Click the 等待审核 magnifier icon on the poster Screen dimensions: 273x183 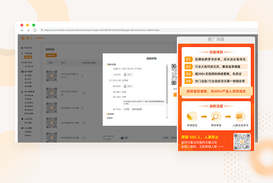pos(216,116)
